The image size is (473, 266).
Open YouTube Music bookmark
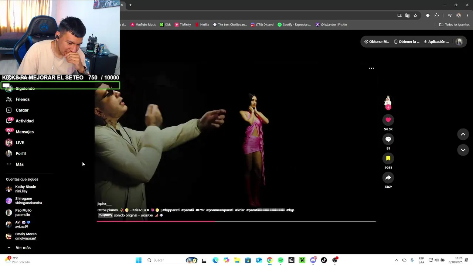143,25
